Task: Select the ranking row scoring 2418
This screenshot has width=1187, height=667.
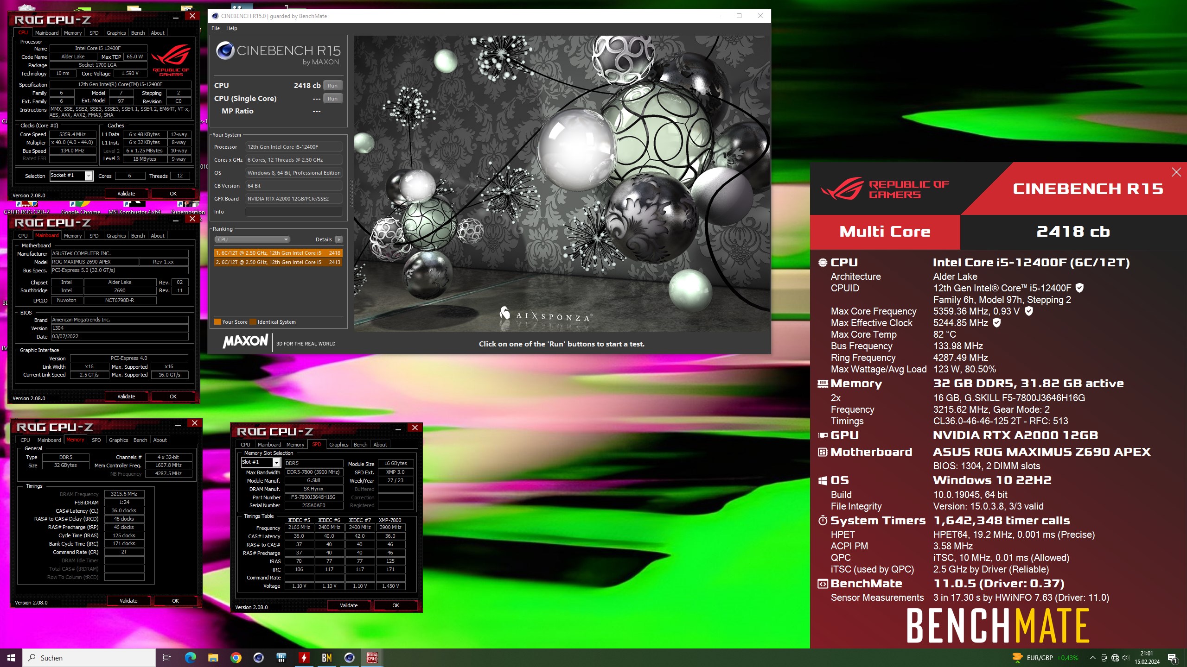Action: 278,253
